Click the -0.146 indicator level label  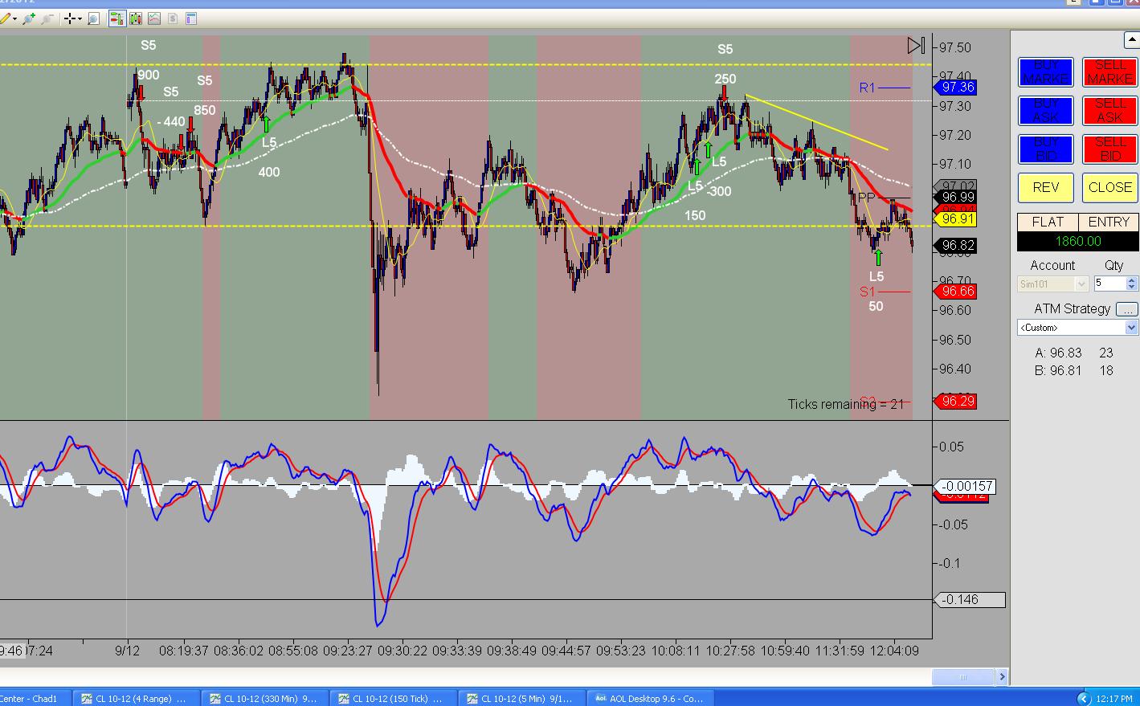(x=971, y=600)
